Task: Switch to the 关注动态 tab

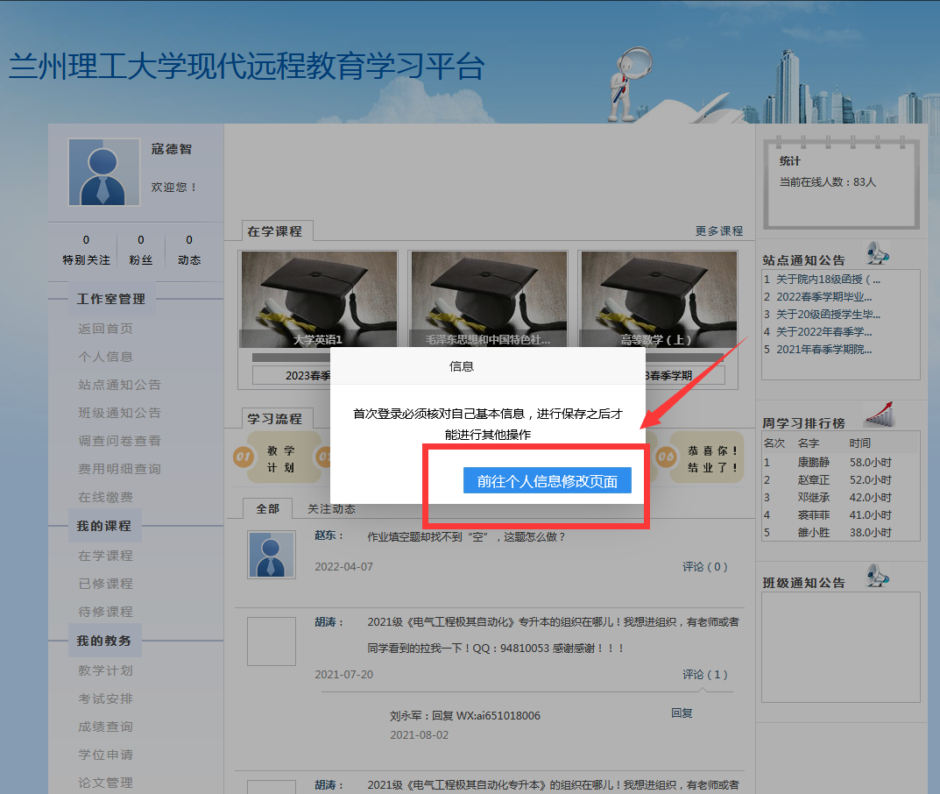Action: point(331,509)
